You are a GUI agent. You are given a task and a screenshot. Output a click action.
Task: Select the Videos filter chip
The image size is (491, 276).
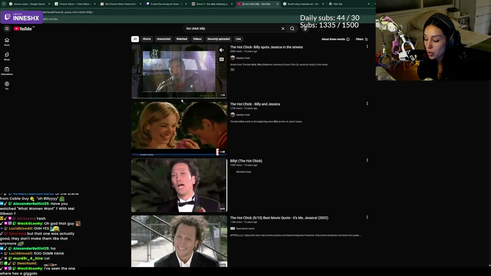[197, 39]
